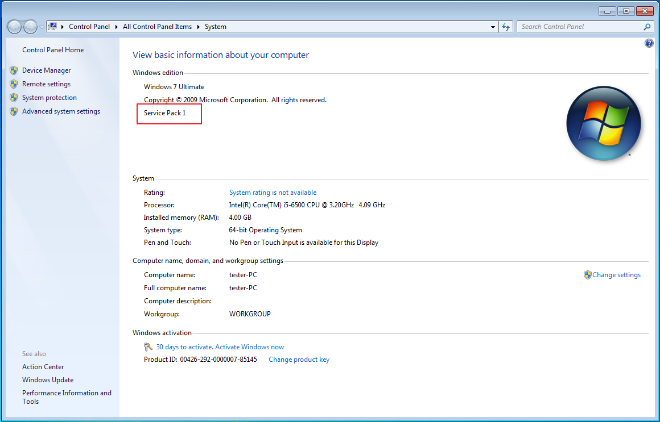Click the restore window button
660x422 pixels.
626,11
